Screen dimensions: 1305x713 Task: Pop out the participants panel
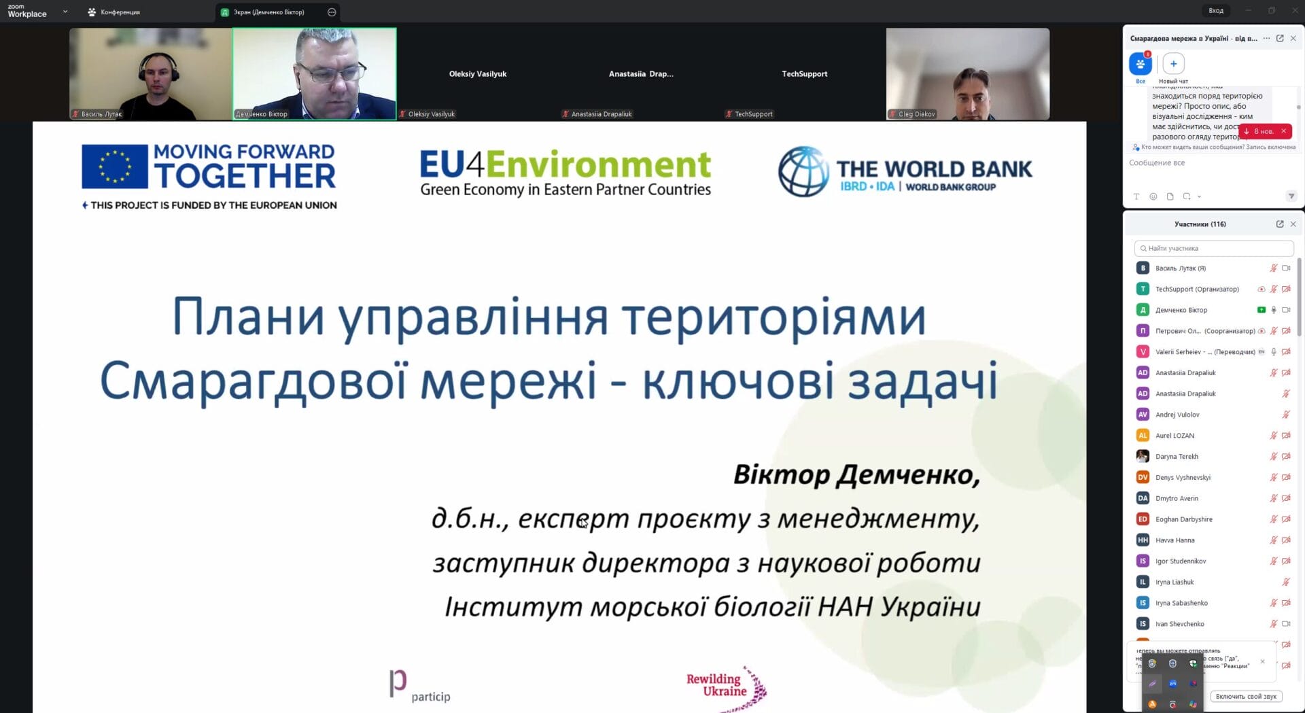[x=1279, y=224]
